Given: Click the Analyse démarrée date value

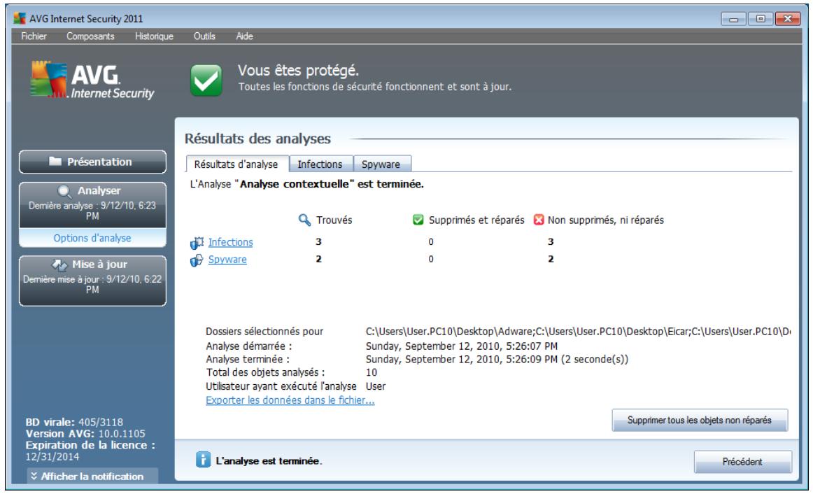Looking at the screenshot, I should 462,346.
